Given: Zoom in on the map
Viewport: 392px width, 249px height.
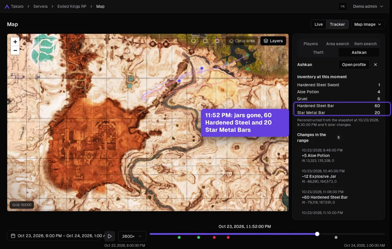Looking at the screenshot, I should click(x=15, y=42).
